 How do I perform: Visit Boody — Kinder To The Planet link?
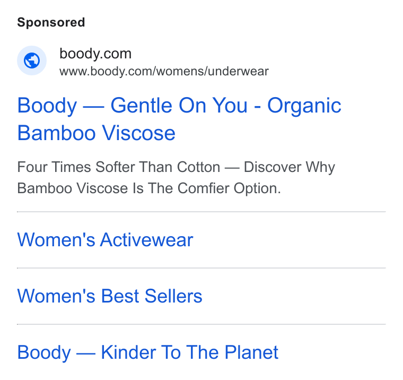point(148,352)
